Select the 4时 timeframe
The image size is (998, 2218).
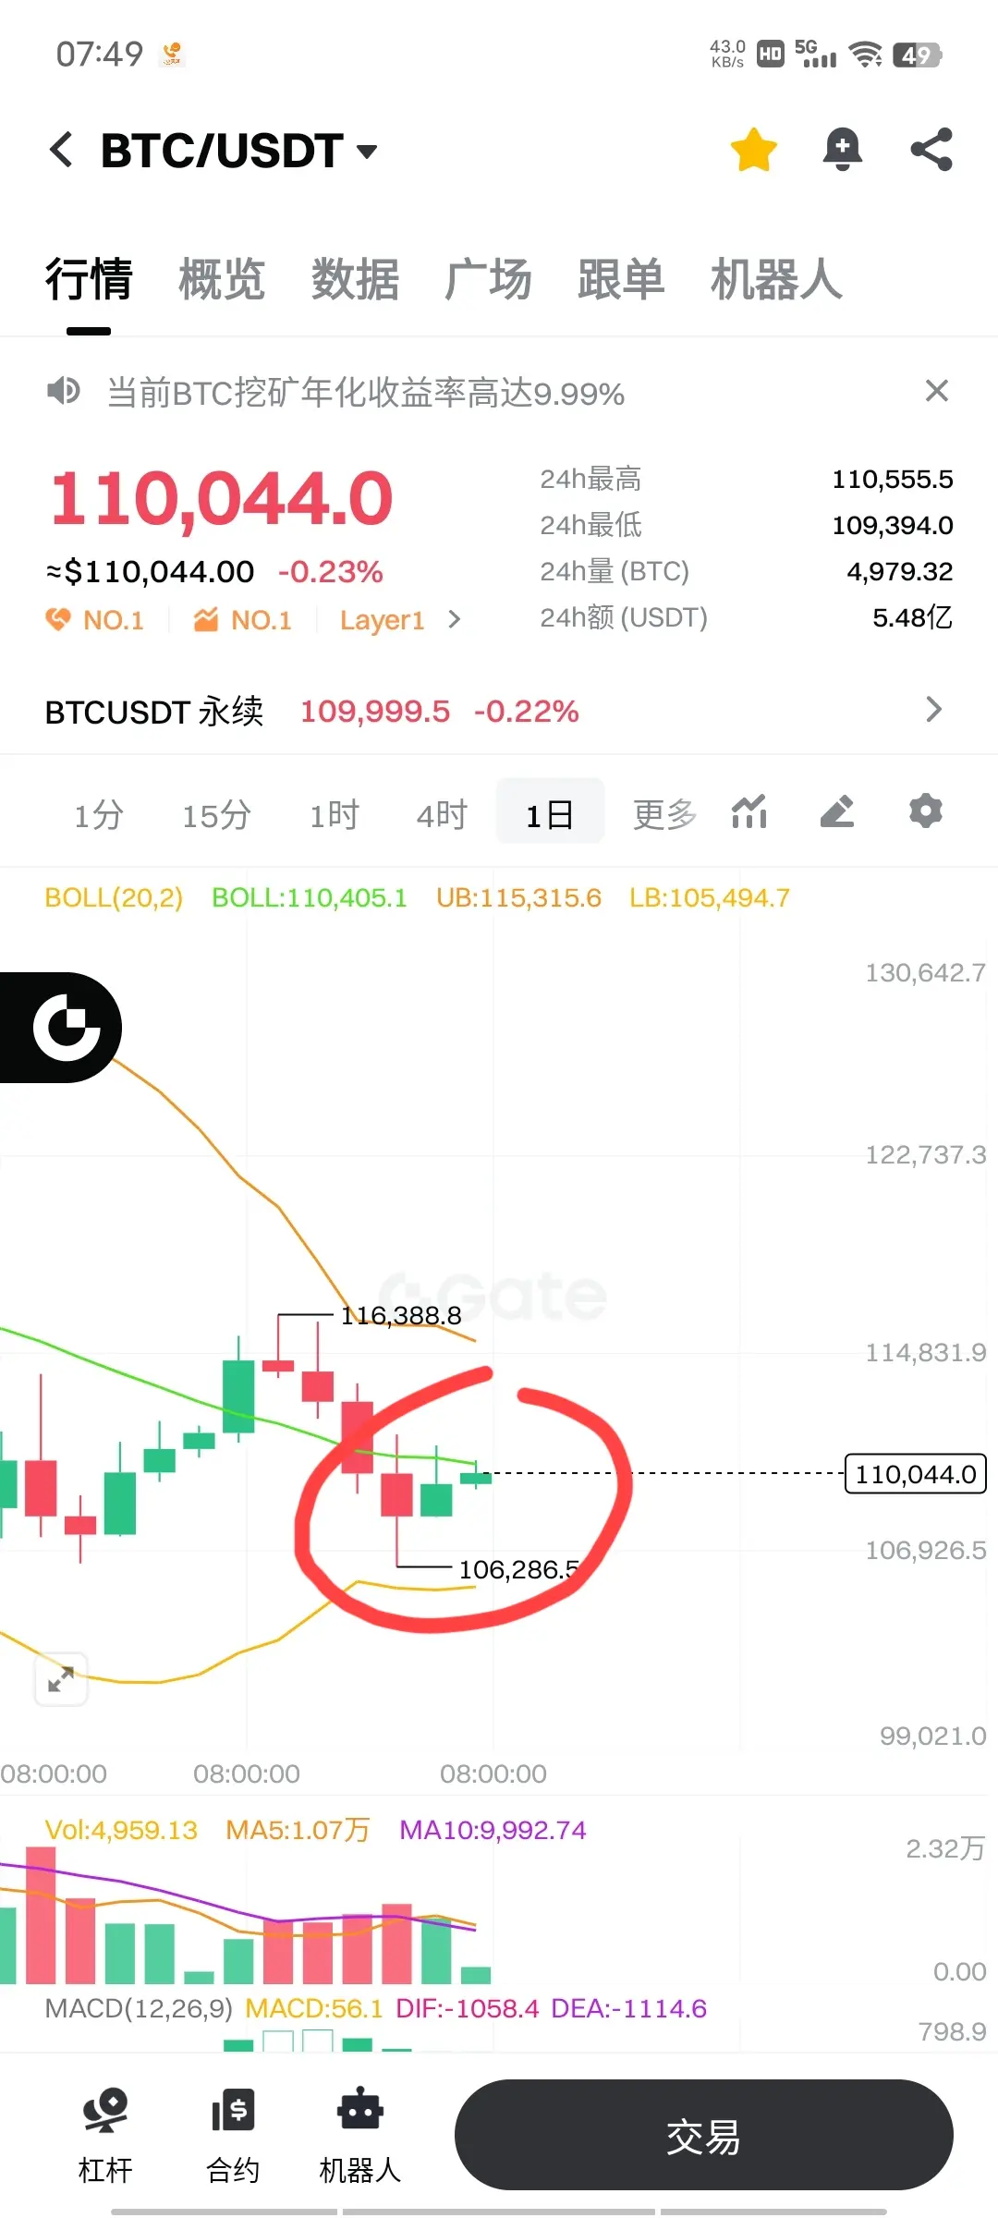(x=442, y=815)
